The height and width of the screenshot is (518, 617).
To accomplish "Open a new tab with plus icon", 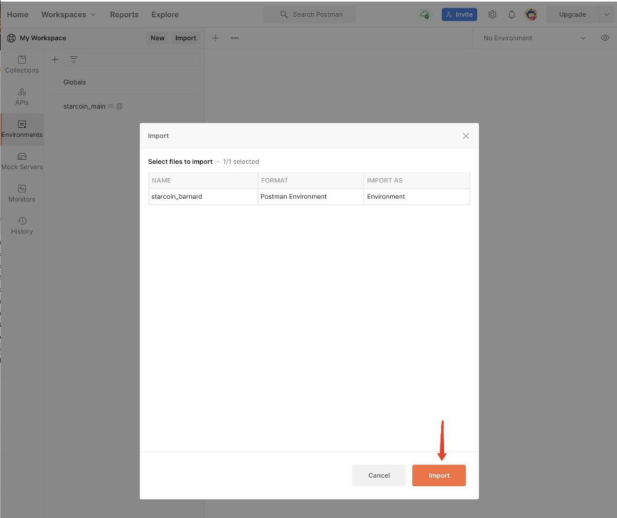I will (x=215, y=38).
